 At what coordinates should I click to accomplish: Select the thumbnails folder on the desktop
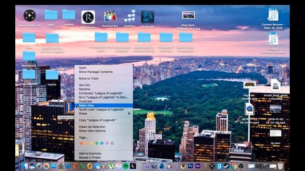coord(29,56)
